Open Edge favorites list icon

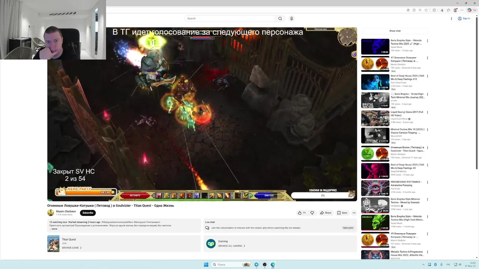pos(448,10)
